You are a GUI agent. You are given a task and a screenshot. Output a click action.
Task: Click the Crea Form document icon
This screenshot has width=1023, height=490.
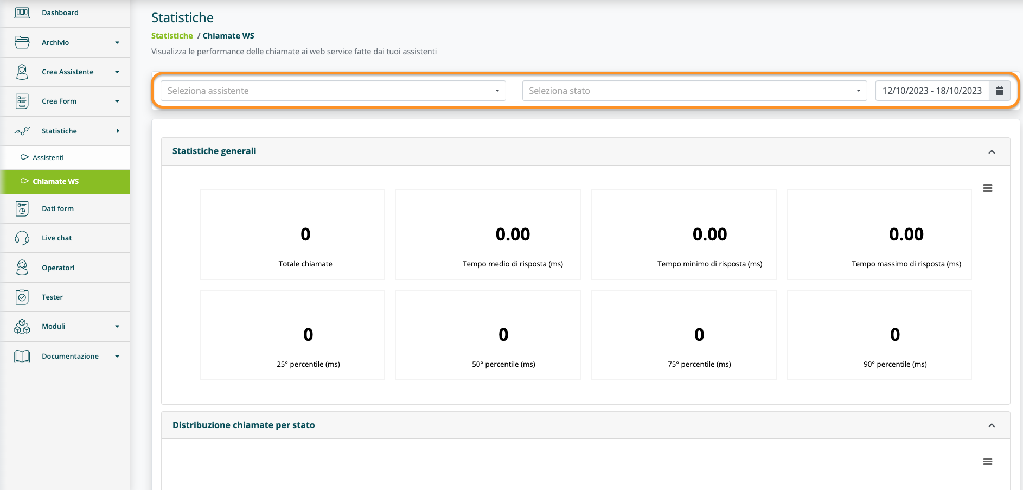click(22, 101)
